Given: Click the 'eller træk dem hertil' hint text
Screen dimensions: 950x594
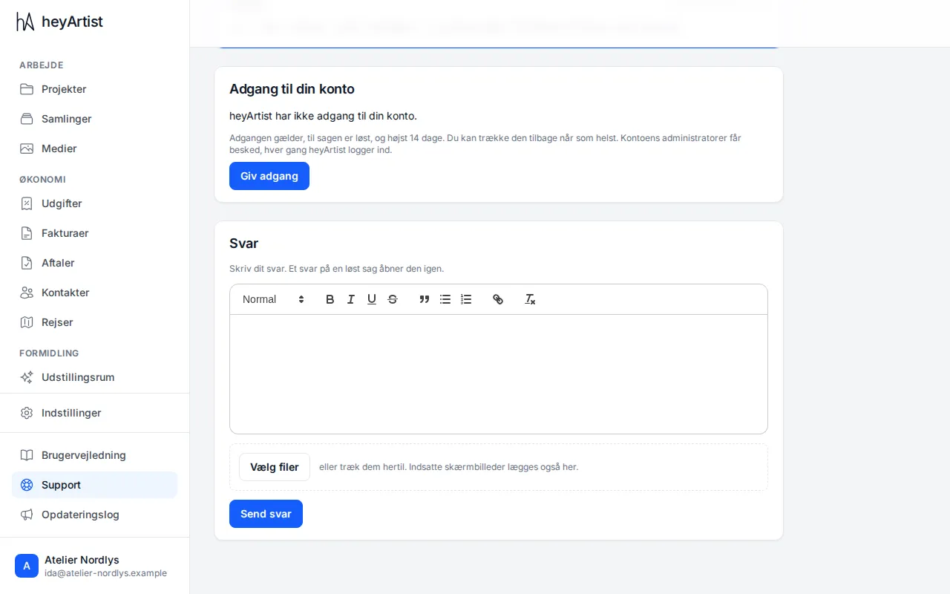Looking at the screenshot, I should point(448,467).
